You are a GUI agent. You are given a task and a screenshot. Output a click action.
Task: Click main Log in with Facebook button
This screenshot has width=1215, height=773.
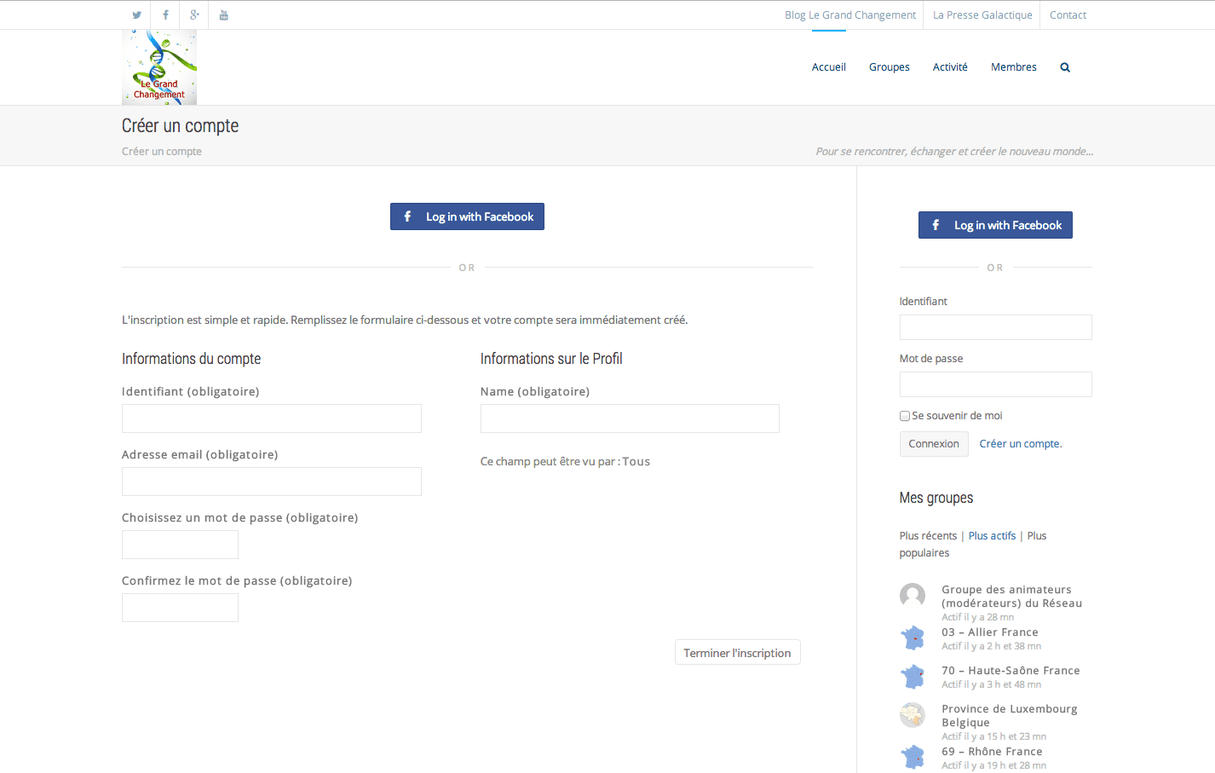467,216
